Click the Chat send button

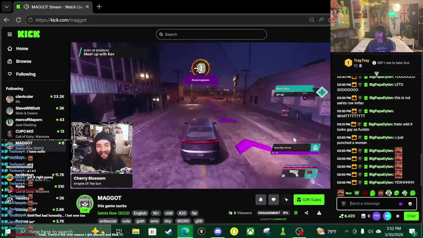click(411, 216)
